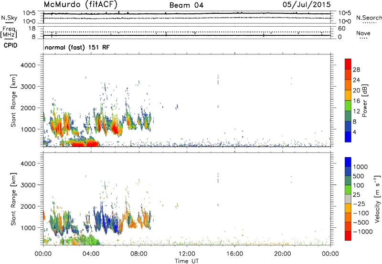Click the Time UT axis label
The image size is (382, 264).
tap(187, 261)
